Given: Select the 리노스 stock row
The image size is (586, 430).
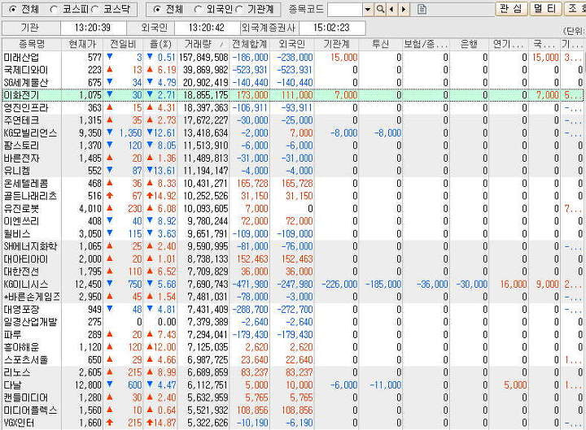Looking at the screenshot, I should tap(293, 372).
